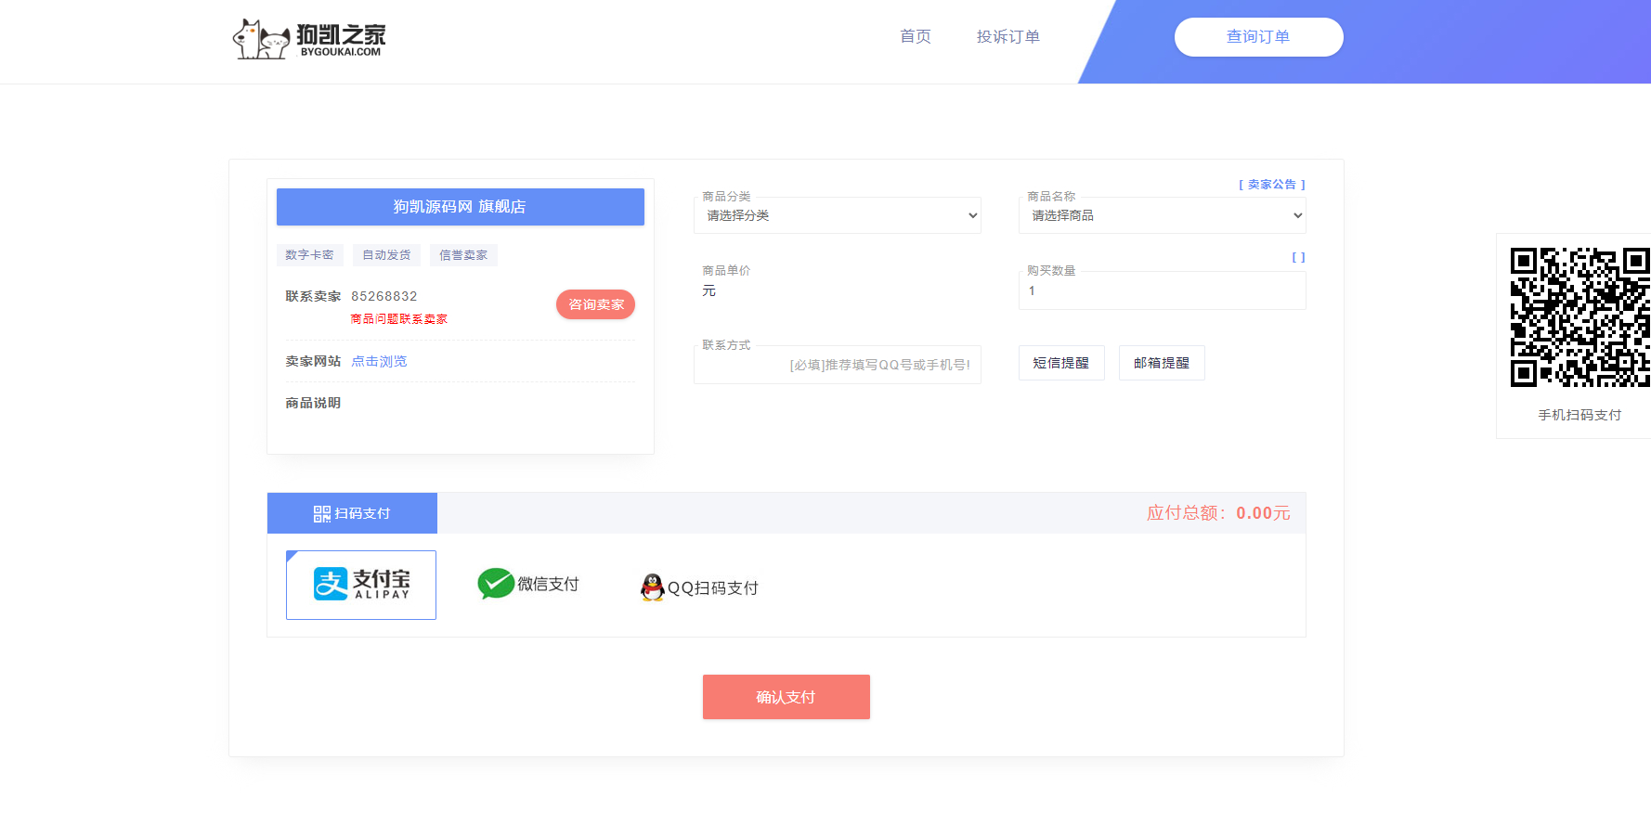The image size is (1651, 838).
Task: Open the 投诉订单 complaint orders menu
Action: 1008,36
